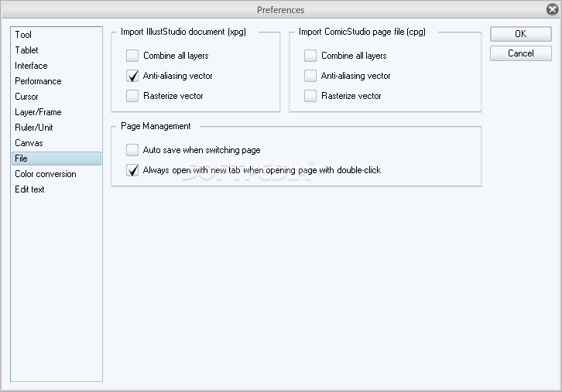Switch to the Interface preferences section
The width and height of the screenshot is (562, 392).
coord(31,66)
